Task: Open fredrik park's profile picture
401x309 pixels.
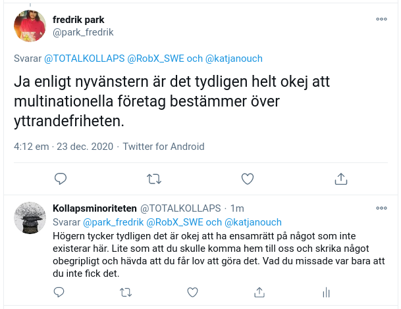Action: (x=30, y=26)
